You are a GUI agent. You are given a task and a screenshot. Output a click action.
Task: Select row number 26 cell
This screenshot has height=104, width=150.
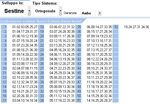pos(41,64)
